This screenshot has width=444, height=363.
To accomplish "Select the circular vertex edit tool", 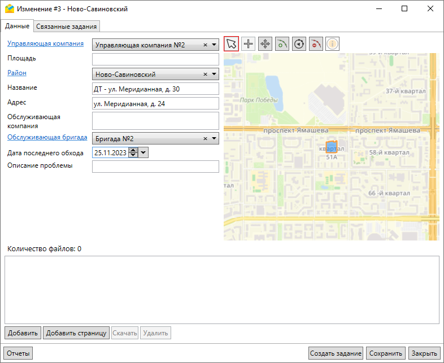I will coord(299,44).
